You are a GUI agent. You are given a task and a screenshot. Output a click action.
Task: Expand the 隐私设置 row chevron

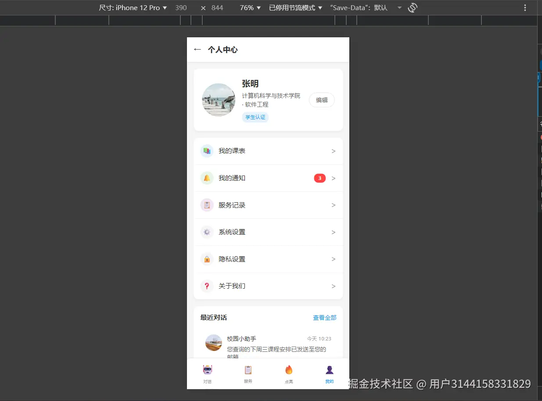coord(334,259)
